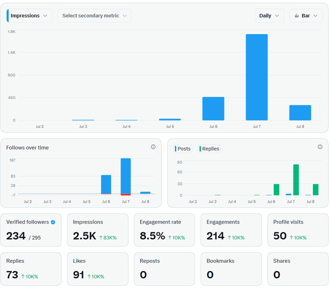Click the 'Follows over time' heading
Viewport: 330px width, 295px height.
(x=27, y=148)
